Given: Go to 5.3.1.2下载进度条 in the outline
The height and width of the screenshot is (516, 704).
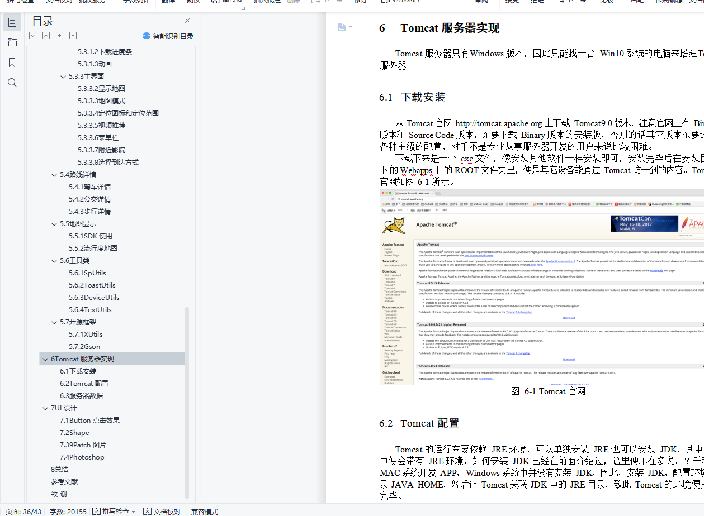Looking at the screenshot, I should coord(105,52).
